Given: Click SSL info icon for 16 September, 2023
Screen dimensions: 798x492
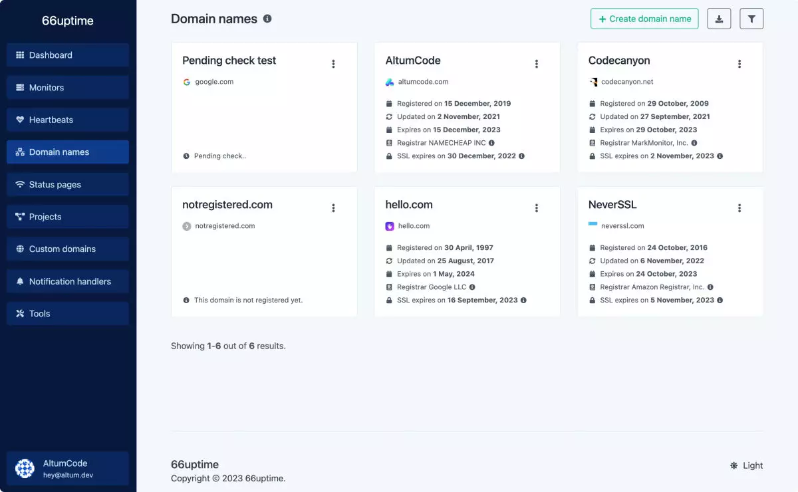Looking at the screenshot, I should 523,301.
